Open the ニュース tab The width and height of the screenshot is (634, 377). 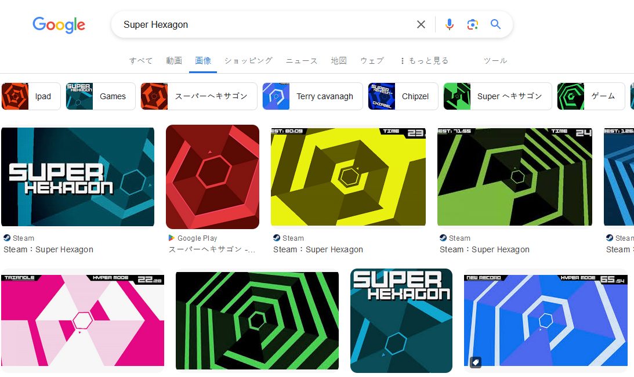click(302, 61)
